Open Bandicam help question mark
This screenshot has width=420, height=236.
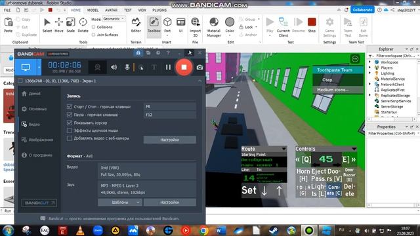coord(168,53)
